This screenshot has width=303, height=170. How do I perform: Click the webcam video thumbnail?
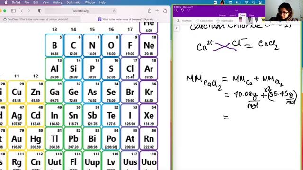point(284,10)
